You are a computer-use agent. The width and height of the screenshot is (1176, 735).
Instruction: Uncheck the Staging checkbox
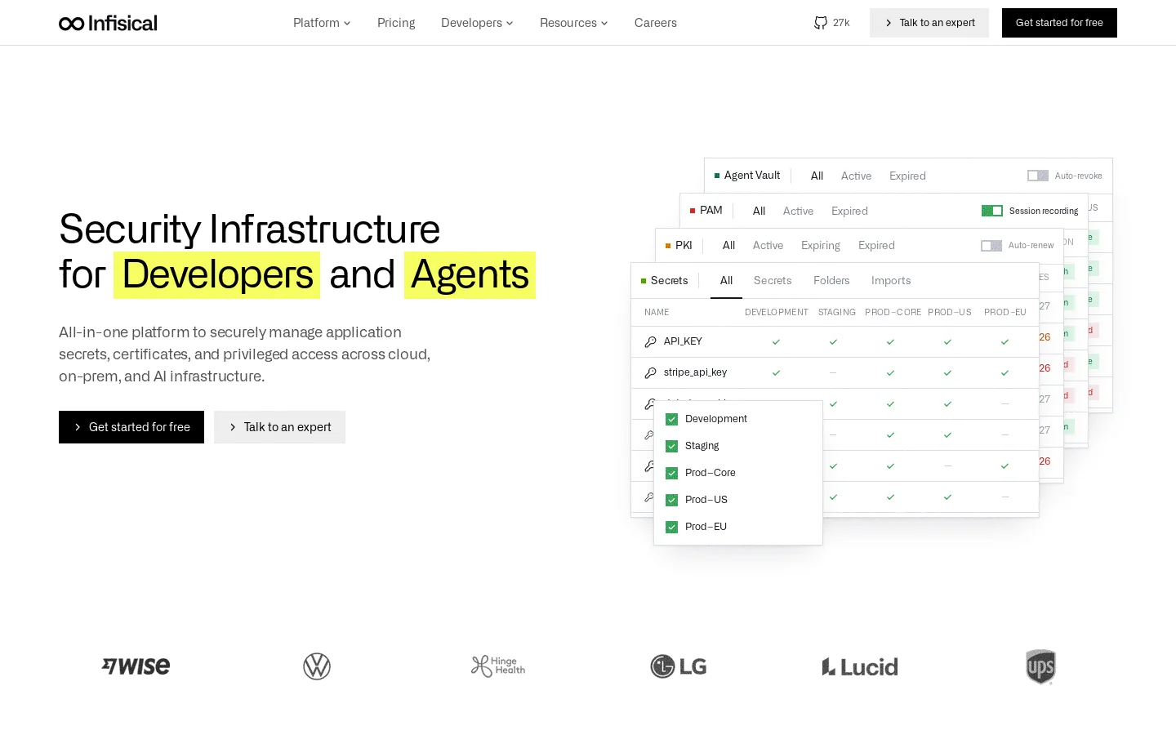(x=672, y=446)
